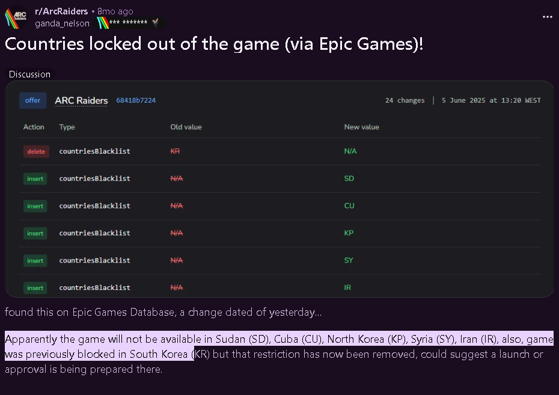
Task: Click the "New value" column header
Action: 361,127
